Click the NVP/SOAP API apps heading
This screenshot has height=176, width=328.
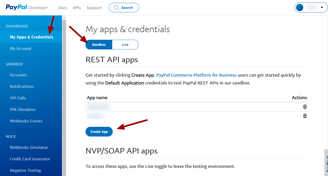pyautogui.click(x=122, y=151)
